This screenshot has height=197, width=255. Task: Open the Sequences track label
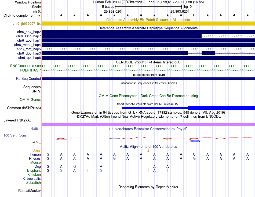coord(32,87)
